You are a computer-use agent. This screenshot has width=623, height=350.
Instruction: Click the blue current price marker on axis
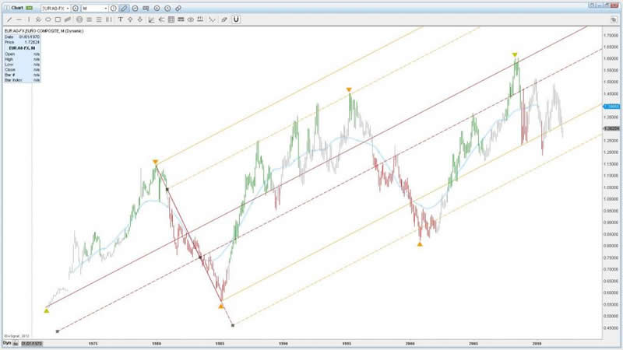click(612, 105)
